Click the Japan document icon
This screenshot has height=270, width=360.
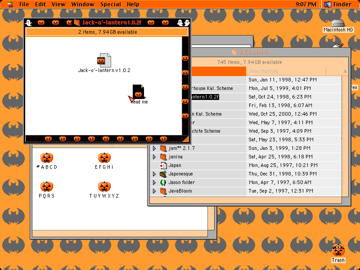(x=163, y=165)
